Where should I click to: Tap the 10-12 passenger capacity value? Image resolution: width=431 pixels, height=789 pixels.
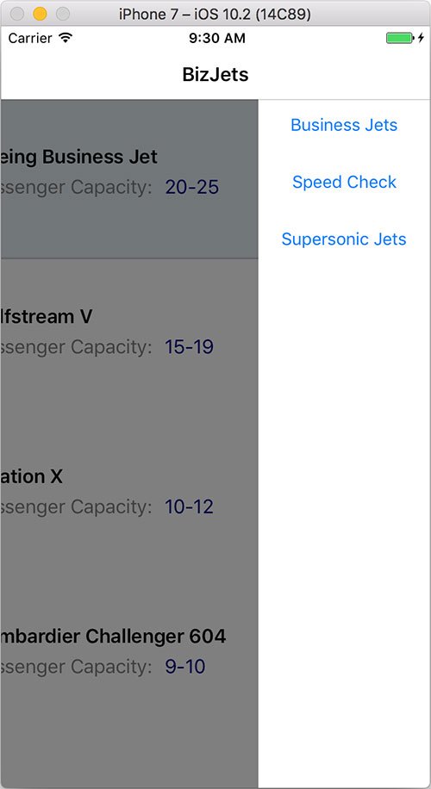[x=190, y=506]
